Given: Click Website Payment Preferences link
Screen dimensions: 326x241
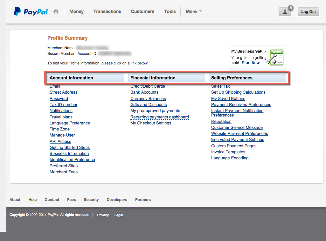Looking at the screenshot, I should coord(239,133).
